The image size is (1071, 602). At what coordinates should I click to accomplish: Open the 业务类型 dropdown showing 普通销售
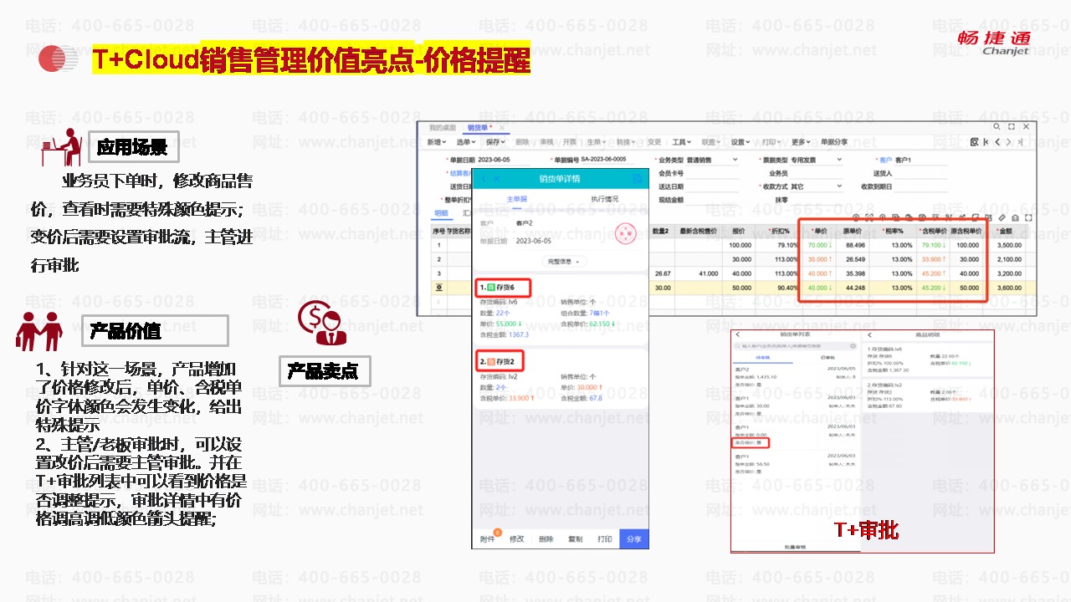711,160
